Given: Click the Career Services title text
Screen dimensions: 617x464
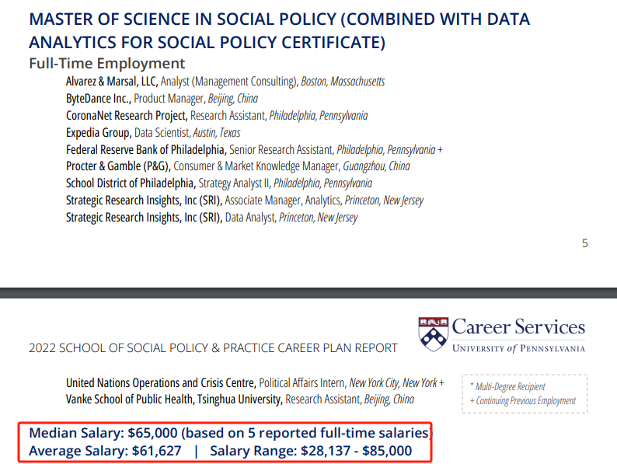Looking at the screenshot, I should pyautogui.click(x=518, y=327).
